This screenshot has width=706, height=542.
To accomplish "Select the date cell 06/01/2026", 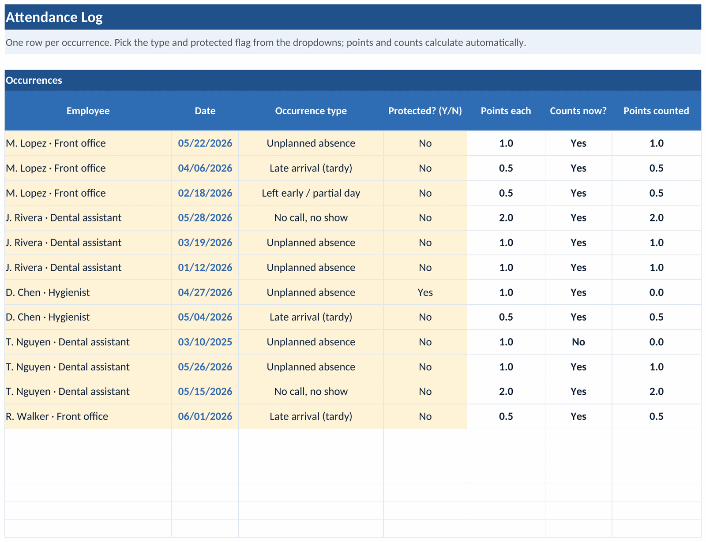I will (x=205, y=416).
